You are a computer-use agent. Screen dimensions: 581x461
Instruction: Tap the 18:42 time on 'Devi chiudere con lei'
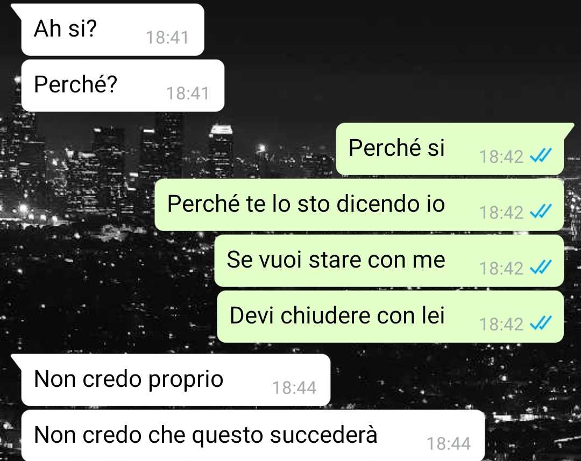coord(501,324)
